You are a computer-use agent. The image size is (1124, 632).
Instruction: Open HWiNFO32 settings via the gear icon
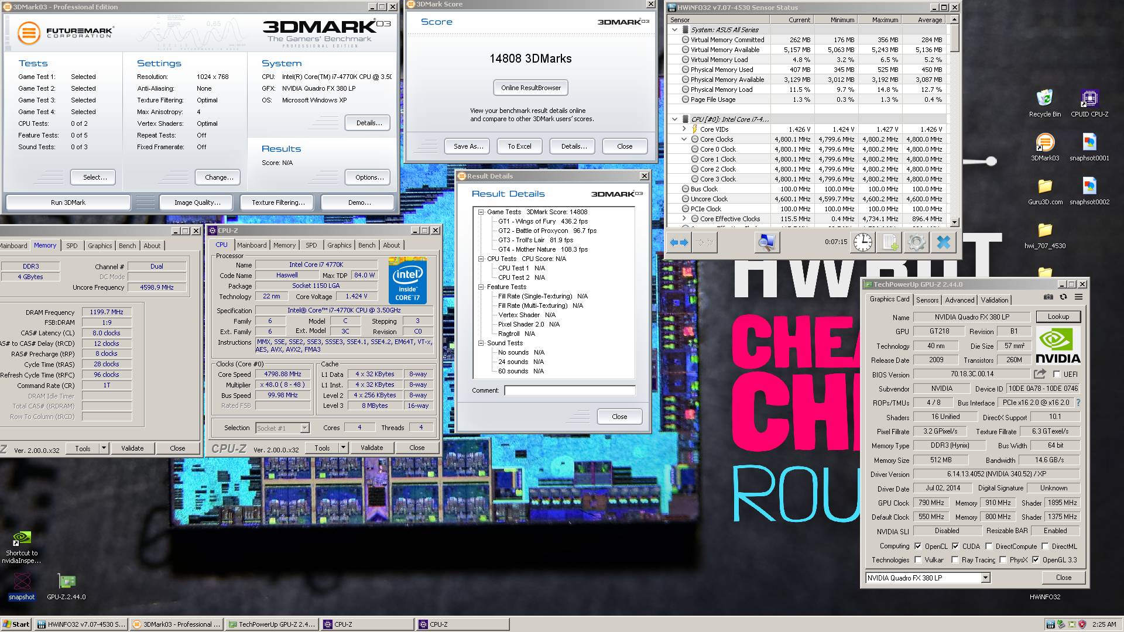point(917,242)
